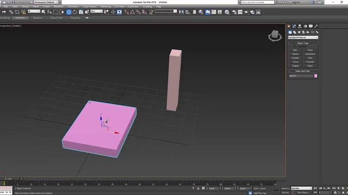The image size is (348, 195).
Task: Toggle the 3D Snaps button
Action: [126, 12]
